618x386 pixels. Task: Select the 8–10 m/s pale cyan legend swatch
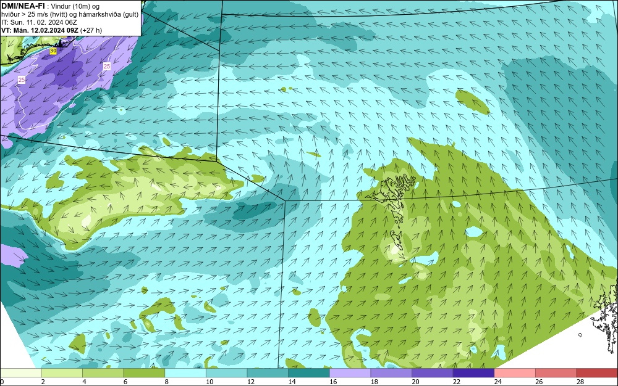click(185, 373)
